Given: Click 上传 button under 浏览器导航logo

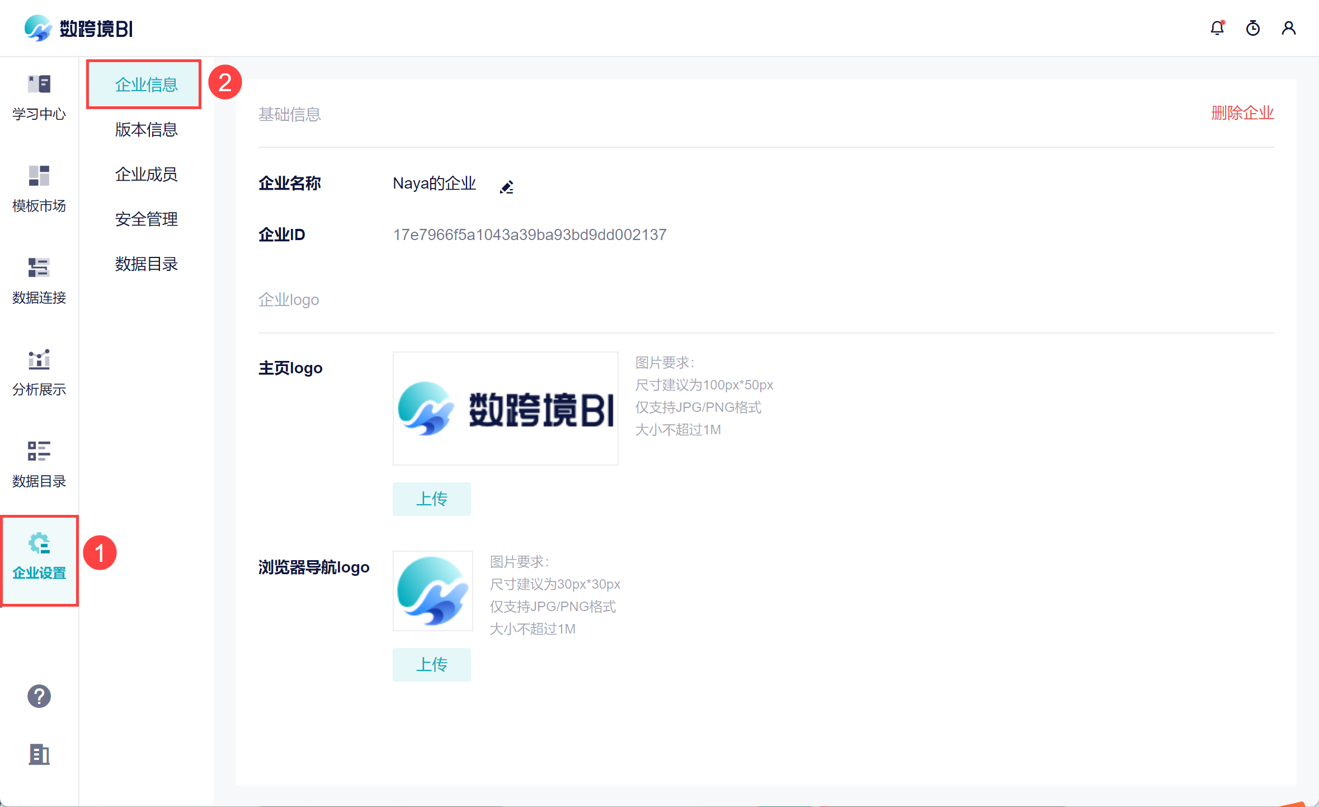Looking at the screenshot, I should pyautogui.click(x=431, y=664).
